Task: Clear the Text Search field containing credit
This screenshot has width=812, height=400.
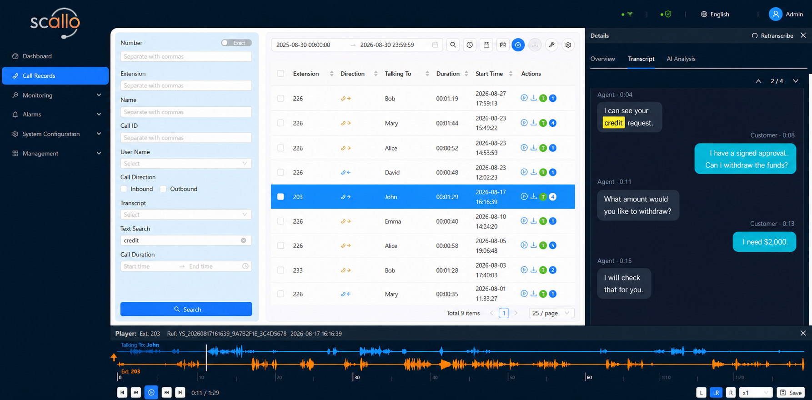Action: [244, 240]
